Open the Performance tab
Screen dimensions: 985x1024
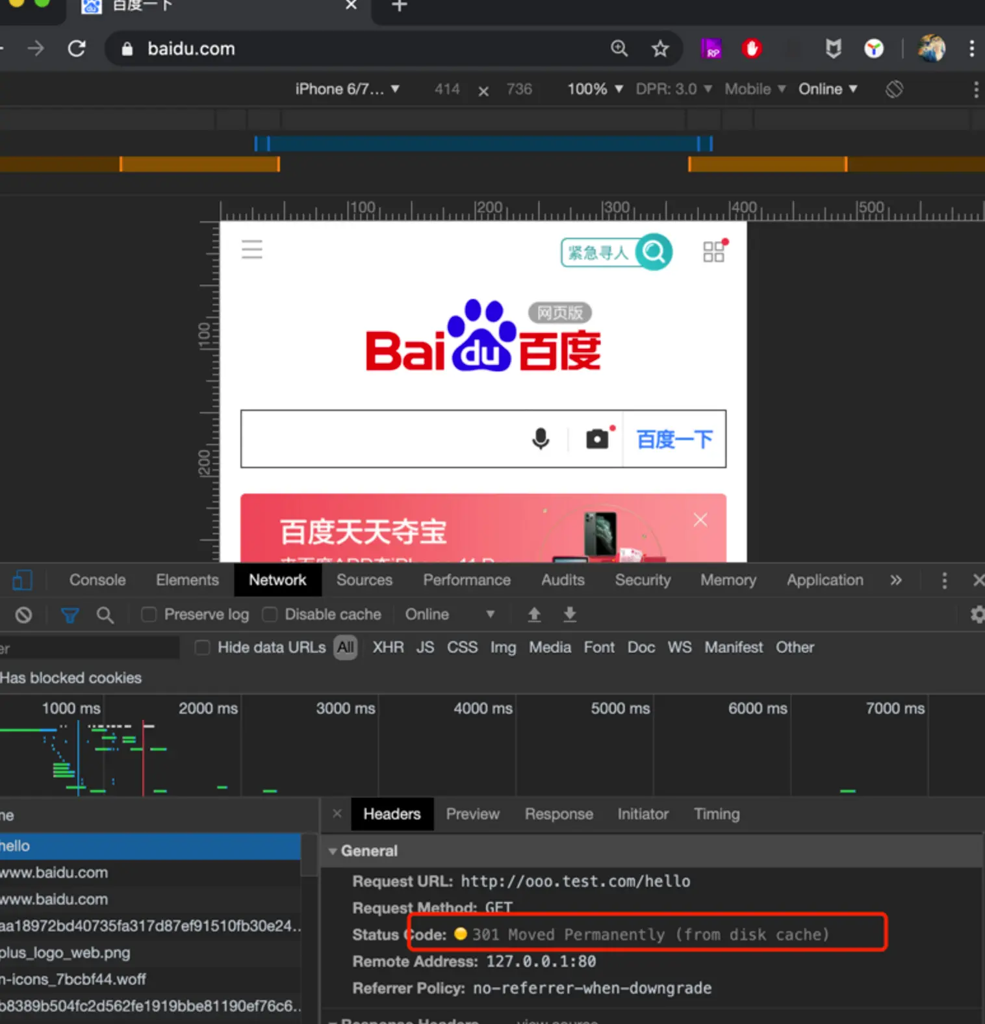pyautogui.click(x=467, y=580)
